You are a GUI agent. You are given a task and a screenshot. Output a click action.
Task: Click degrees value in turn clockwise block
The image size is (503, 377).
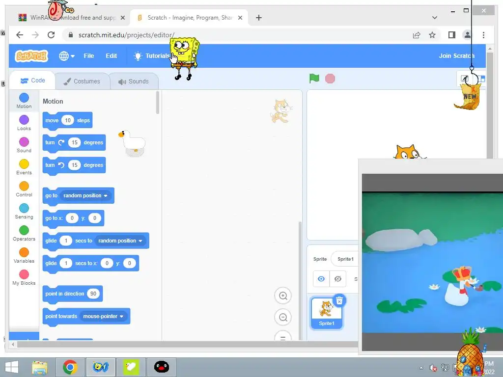(75, 143)
